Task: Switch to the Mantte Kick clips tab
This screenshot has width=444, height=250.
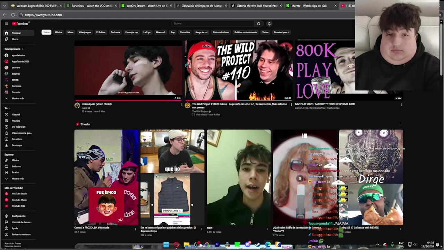Action: [311, 6]
